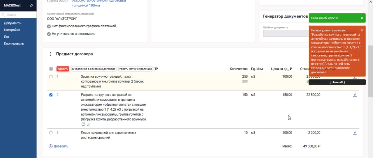The image size is (373, 158).
Task: Go to Настройки in the sidebar
Action: [x=12, y=30]
